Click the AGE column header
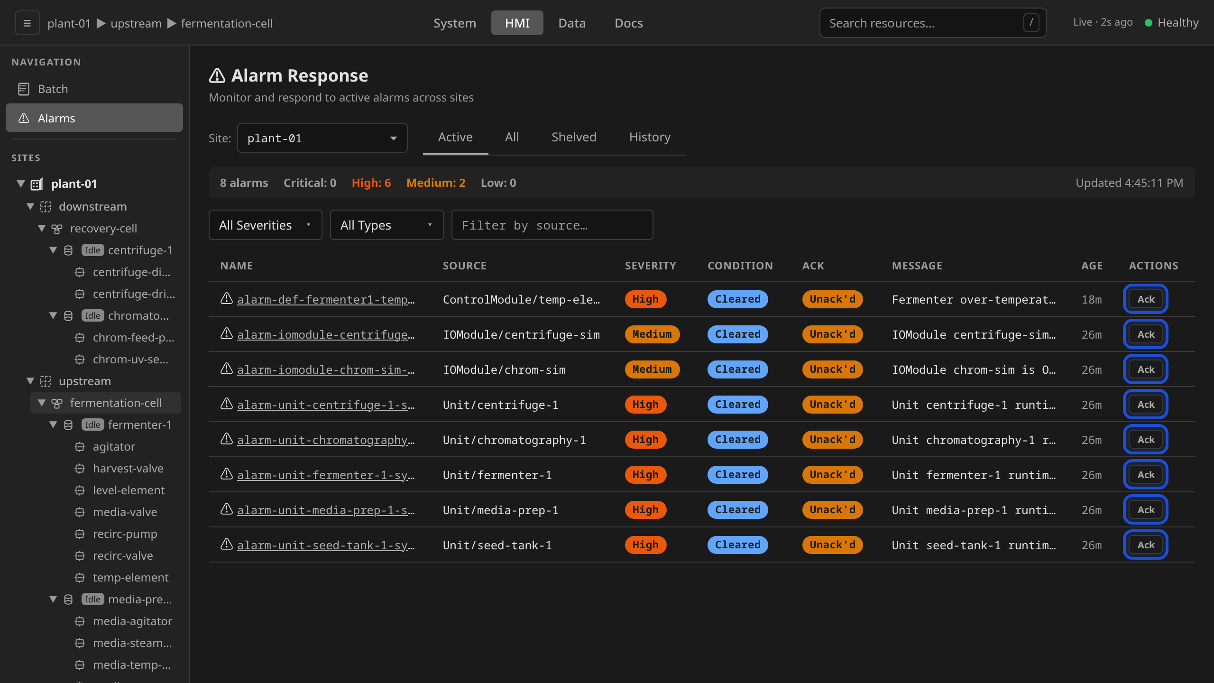This screenshot has width=1214, height=683. (1092, 266)
